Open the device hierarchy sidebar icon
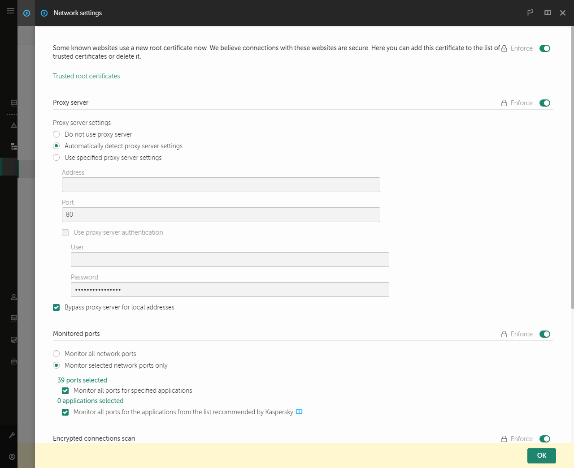Screen dimensions: 574x468 [13, 146]
